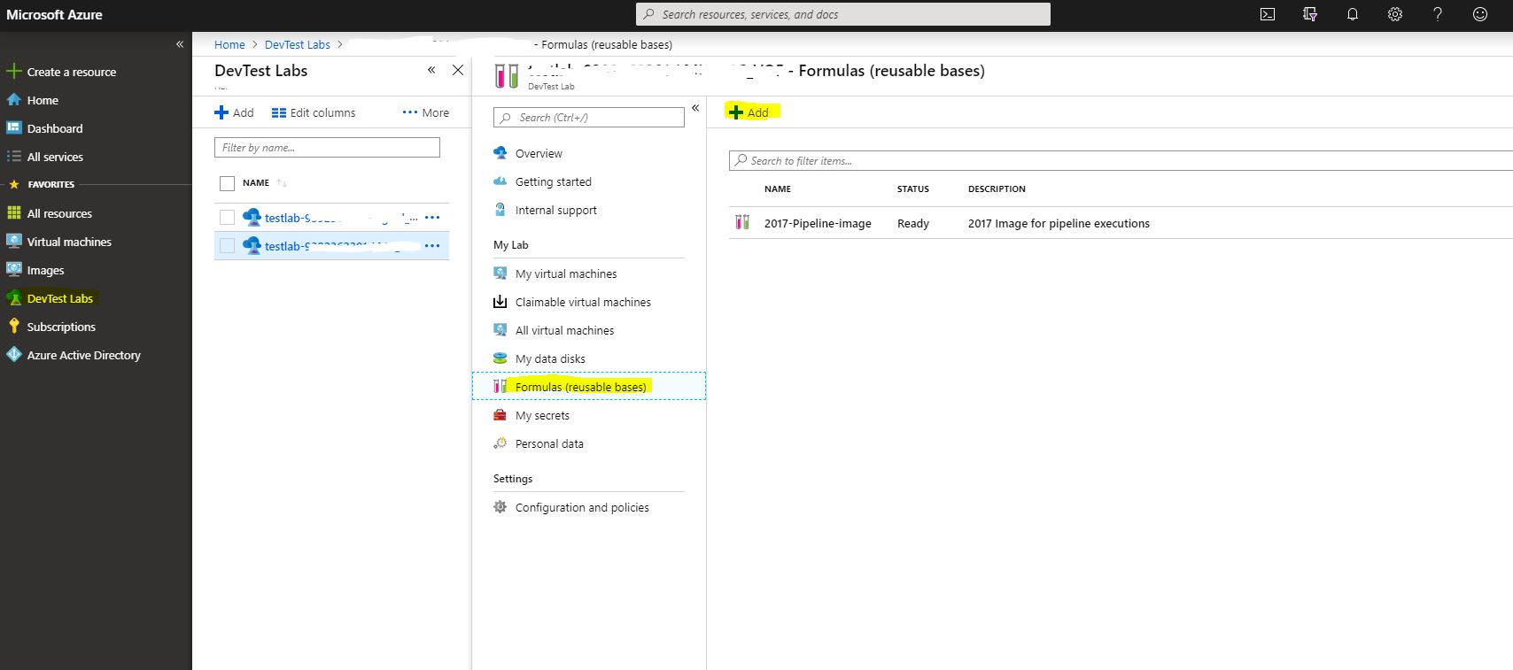Click the Create a resource plus icon
1513x670 pixels.
[13, 72]
